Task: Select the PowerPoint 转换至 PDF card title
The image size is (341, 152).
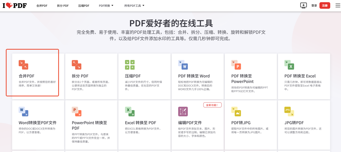Action: (x=89, y=125)
